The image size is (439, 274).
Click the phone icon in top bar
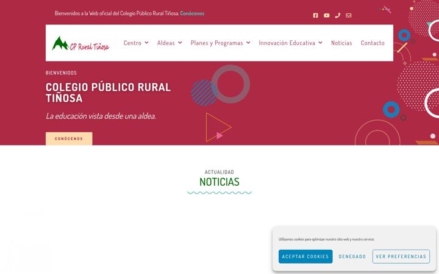(338, 15)
